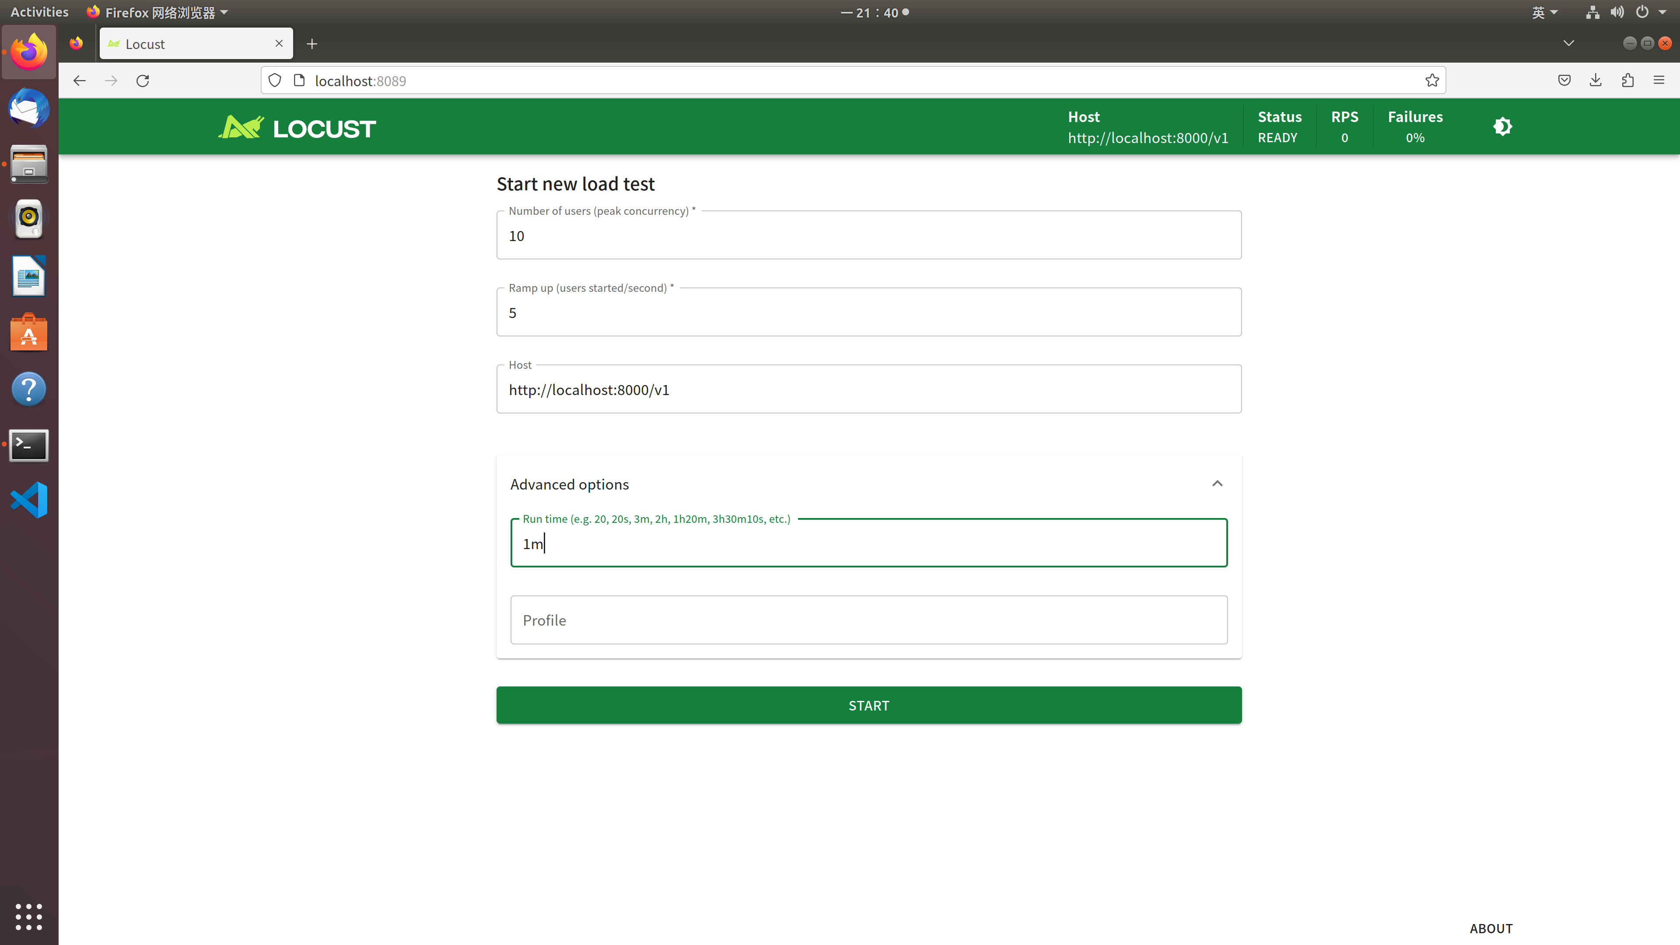The height and width of the screenshot is (945, 1680).
Task: Open Activities overview
Action: (39, 12)
